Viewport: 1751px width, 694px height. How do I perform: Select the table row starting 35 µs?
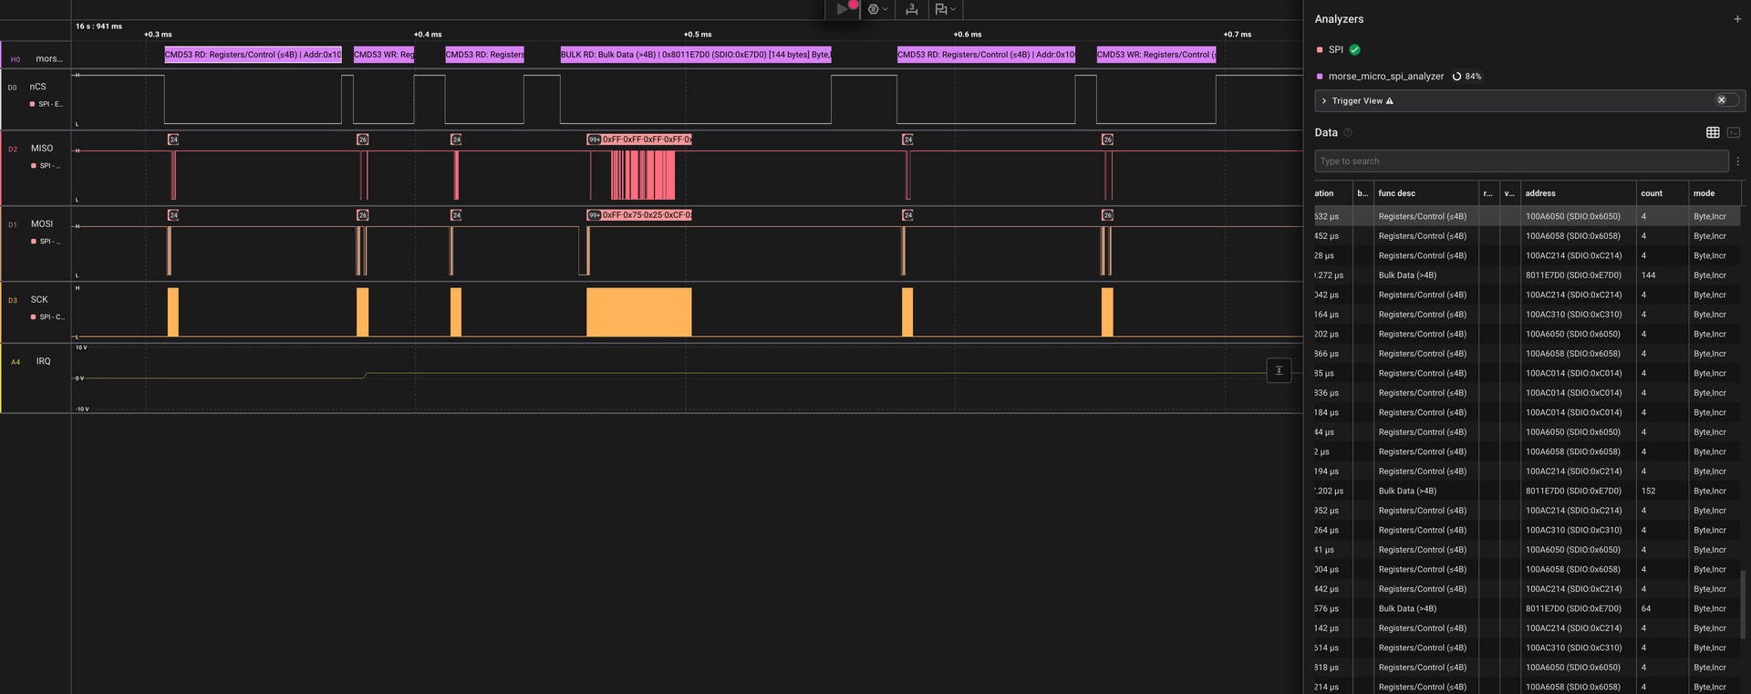1527,373
